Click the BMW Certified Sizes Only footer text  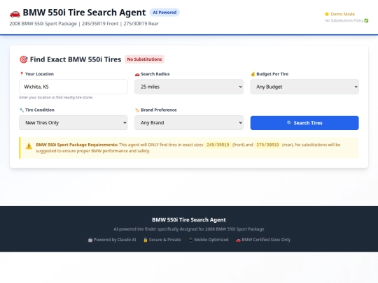(266, 240)
